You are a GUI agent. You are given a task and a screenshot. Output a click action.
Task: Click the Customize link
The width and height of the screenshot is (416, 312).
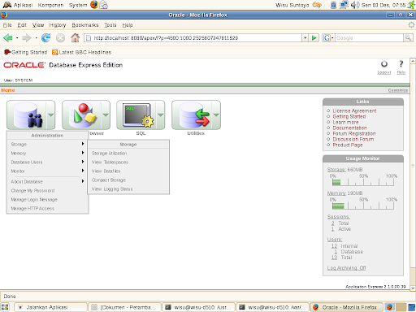click(398, 90)
